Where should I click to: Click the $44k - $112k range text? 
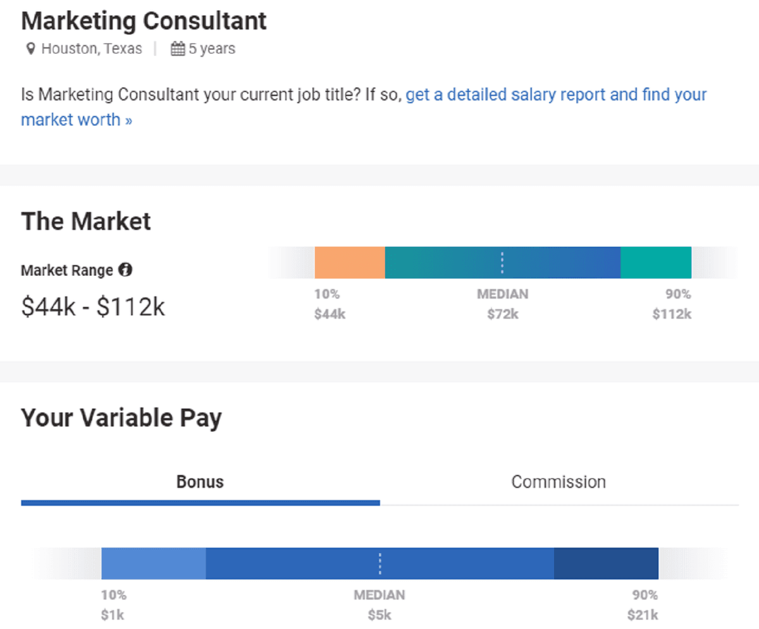click(x=93, y=306)
